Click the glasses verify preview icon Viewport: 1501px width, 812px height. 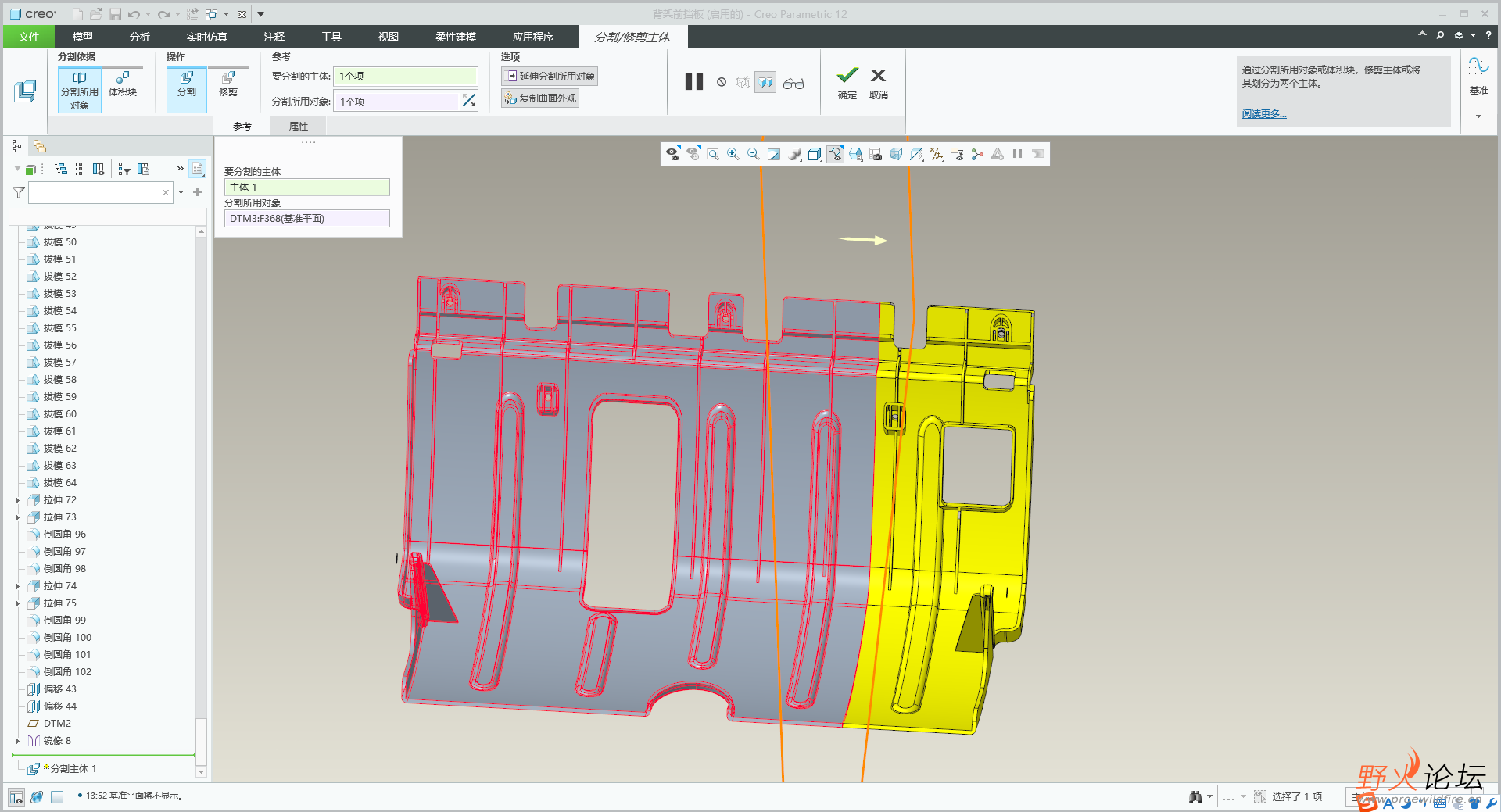(x=793, y=83)
